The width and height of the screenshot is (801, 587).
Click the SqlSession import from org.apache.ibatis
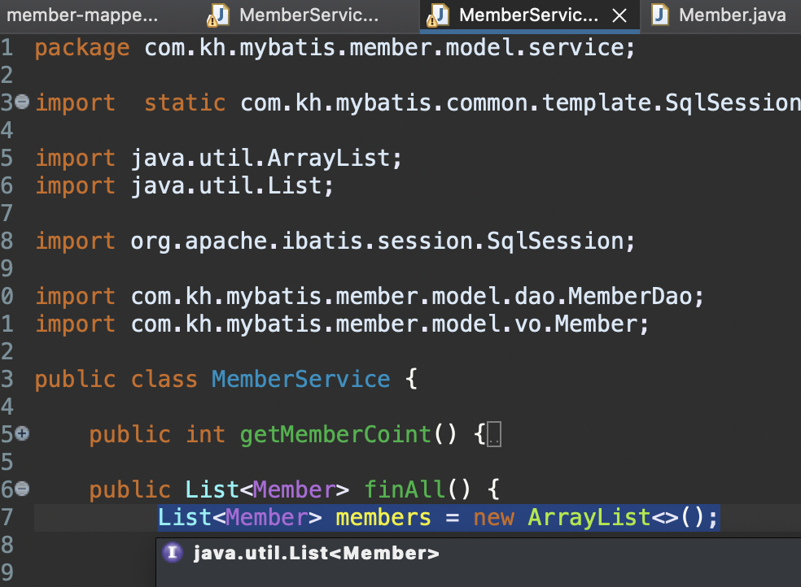[335, 241]
